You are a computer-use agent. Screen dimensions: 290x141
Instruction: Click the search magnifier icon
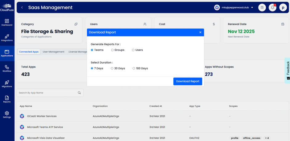(x=79, y=93)
